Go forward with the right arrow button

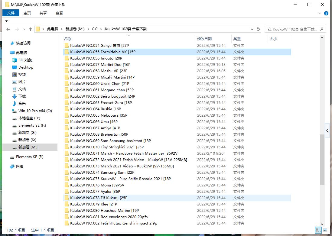point(17,29)
